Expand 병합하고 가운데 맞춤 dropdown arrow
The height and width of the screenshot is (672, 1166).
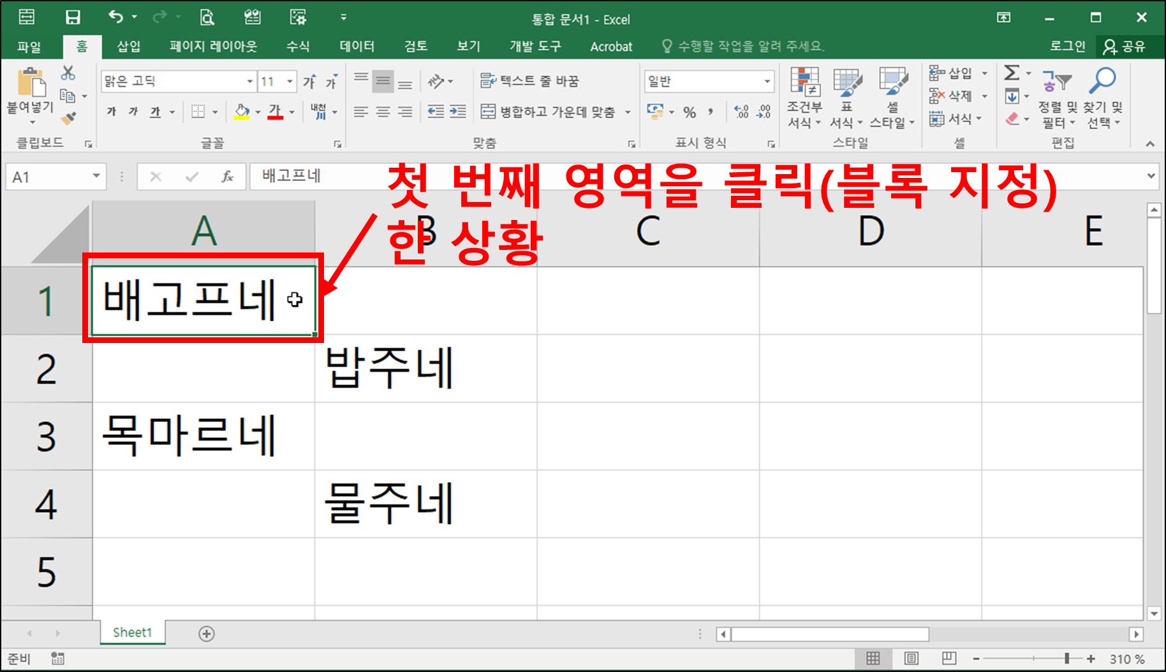628,112
